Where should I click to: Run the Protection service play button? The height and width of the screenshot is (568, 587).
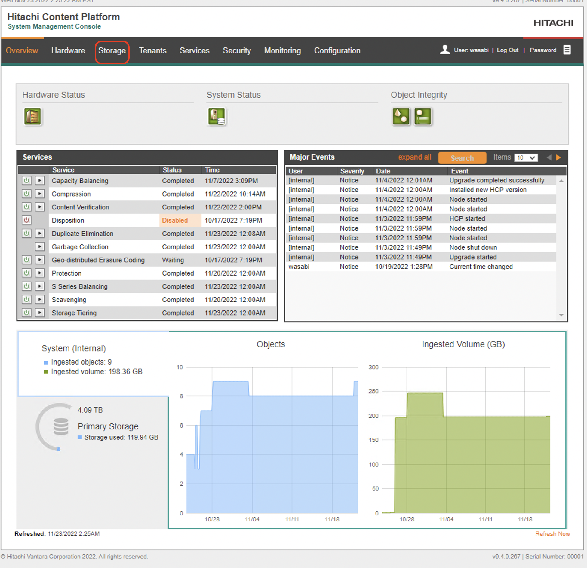(40, 273)
